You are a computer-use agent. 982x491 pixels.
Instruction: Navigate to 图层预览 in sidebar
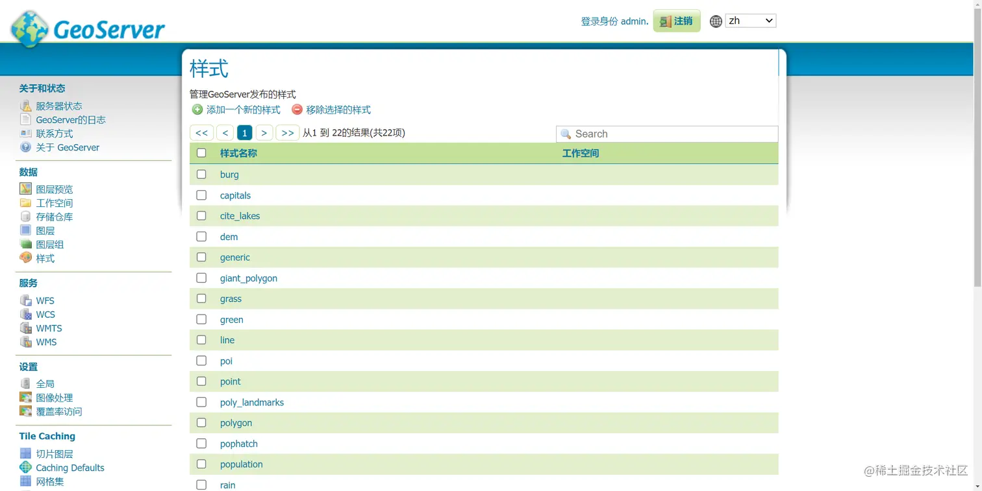click(55, 189)
